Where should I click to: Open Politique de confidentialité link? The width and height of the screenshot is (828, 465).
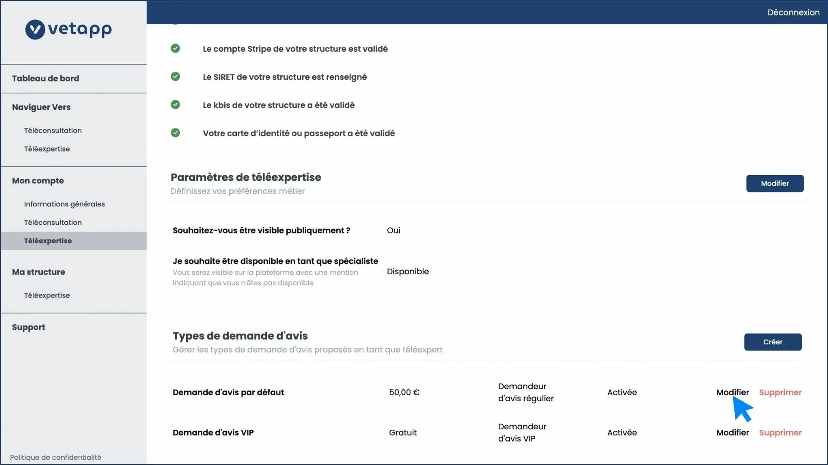[x=56, y=457]
